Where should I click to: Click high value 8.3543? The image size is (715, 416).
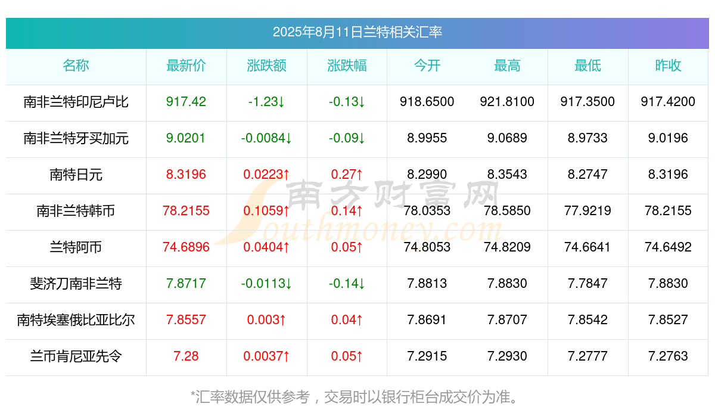click(x=507, y=175)
